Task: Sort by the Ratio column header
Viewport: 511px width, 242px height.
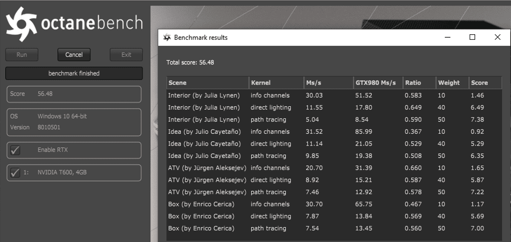Action: tap(419, 83)
